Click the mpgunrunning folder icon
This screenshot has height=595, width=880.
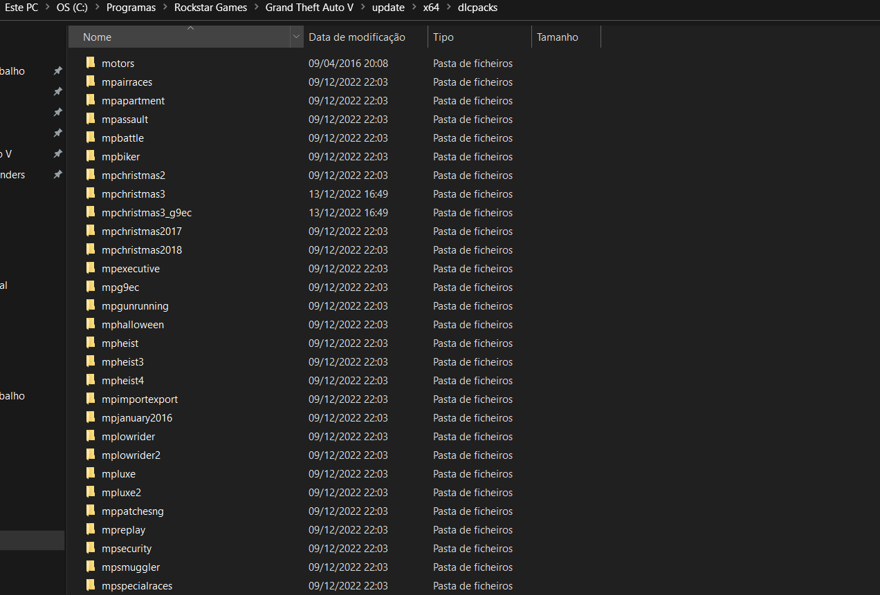point(90,305)
